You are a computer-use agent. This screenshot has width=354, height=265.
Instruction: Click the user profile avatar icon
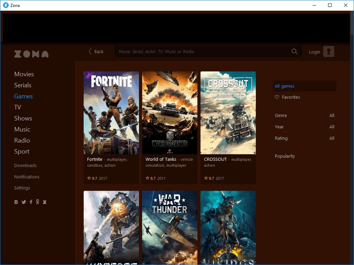pos(328,51)
